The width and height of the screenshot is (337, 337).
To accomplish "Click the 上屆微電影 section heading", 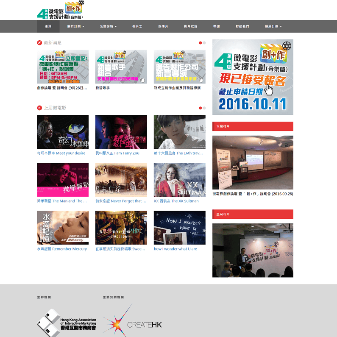I will (x=55, y=108).
